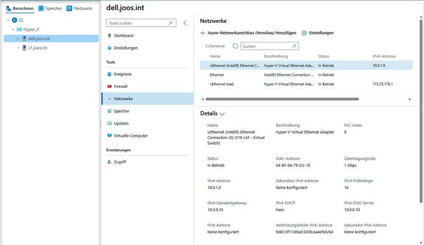
Task: Click the Speicher tab icon
Action: coord(41,8)
